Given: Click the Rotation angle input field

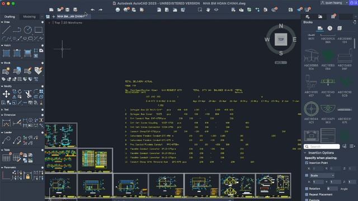Looking at the screenshot, I should click(332, 189).
